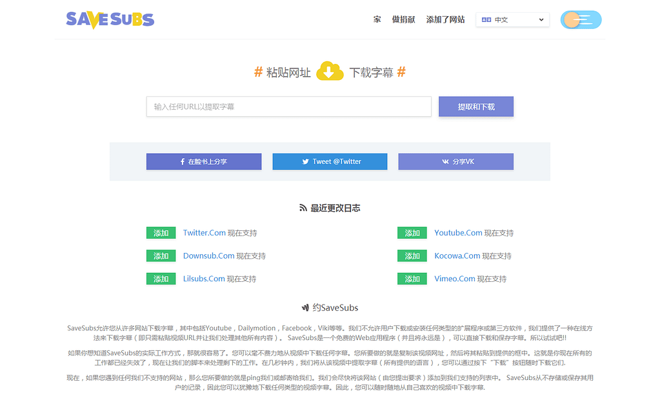
Task: Click the 提取和下载 button
Action: (476, 106)
